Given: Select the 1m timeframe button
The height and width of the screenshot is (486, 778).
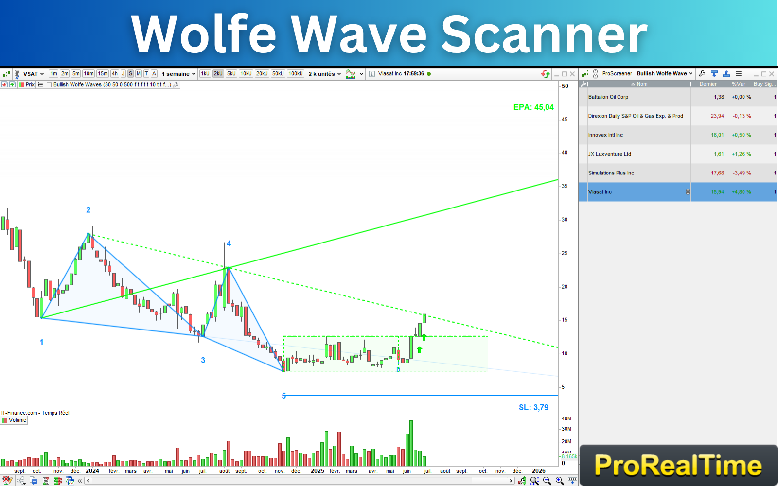Looking at the screenshot, I should pos(53,74).
